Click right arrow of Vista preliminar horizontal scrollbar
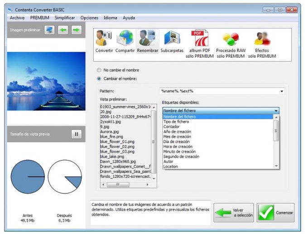The height and width of the screenshot is (234, 308). point(147,185)
